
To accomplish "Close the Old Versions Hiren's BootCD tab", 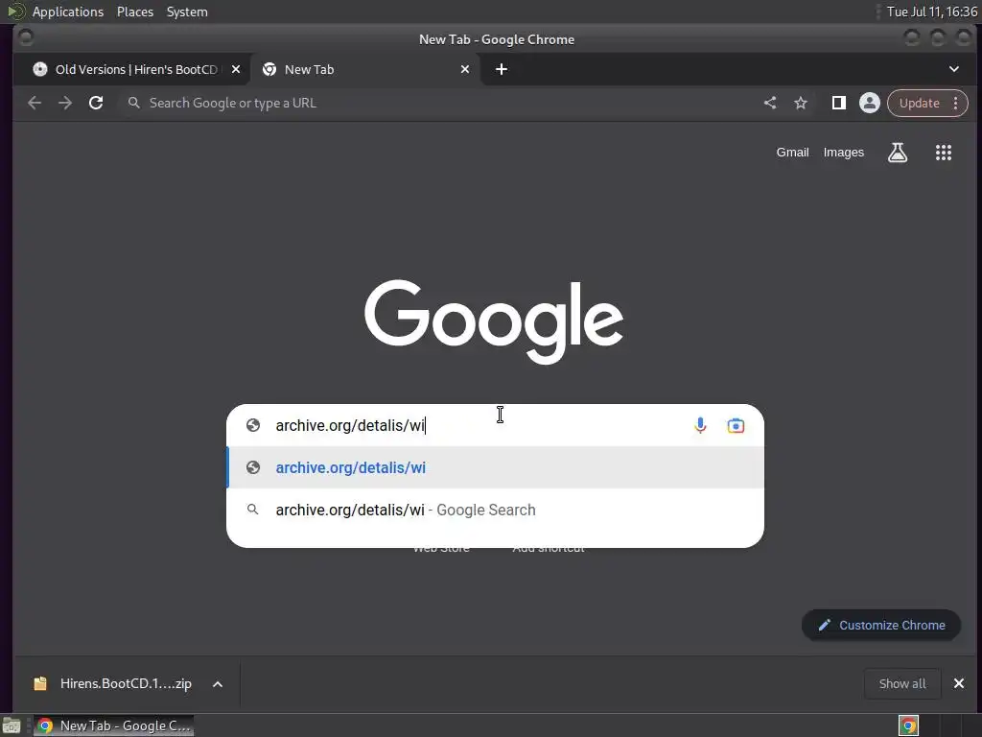I will [x=236, y=69].
